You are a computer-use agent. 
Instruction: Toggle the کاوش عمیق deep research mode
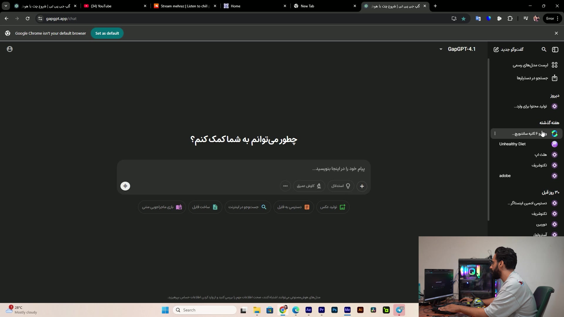(309, 186)
